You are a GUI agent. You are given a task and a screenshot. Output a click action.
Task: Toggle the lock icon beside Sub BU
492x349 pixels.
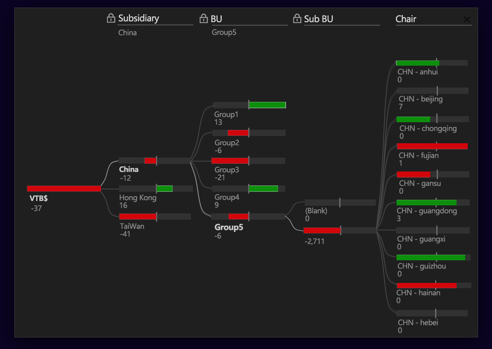pos(297,18)
